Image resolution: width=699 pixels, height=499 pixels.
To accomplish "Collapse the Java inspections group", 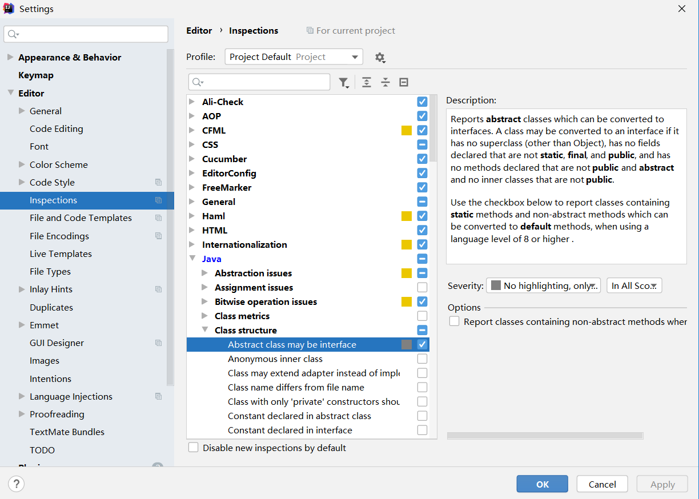I will (x=192, y=259).
